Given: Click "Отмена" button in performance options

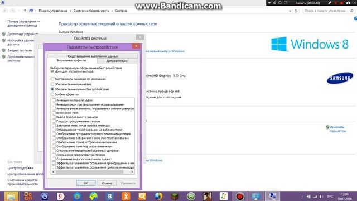Looking at the screenshot, I should click(x=107, y=183).
